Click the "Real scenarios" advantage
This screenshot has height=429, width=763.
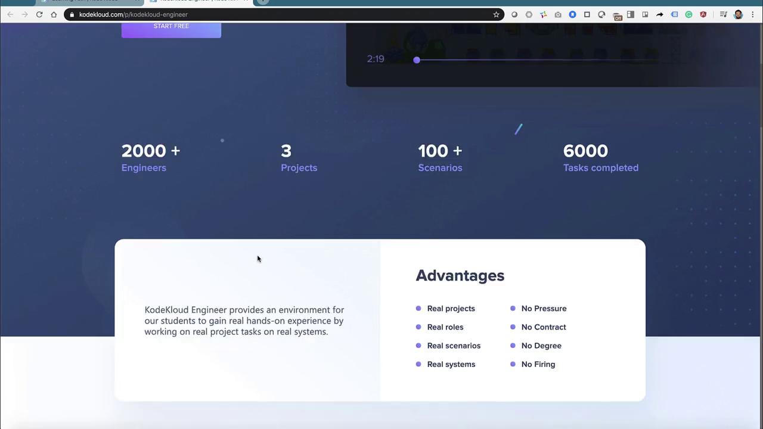(x=454, y=345)
